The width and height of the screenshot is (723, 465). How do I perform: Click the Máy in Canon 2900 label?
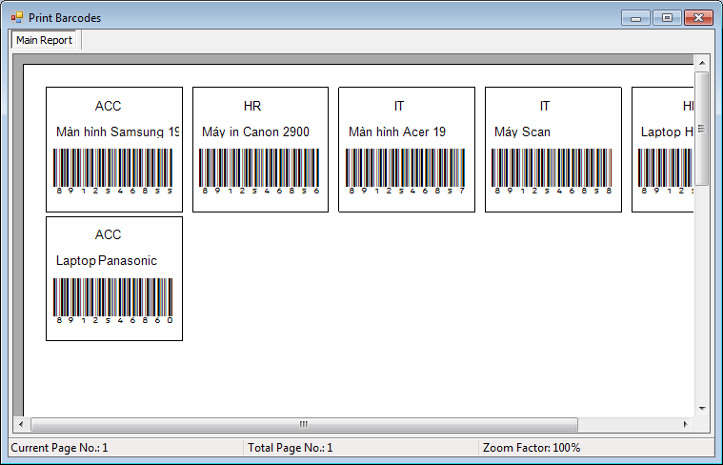[255, 131]
